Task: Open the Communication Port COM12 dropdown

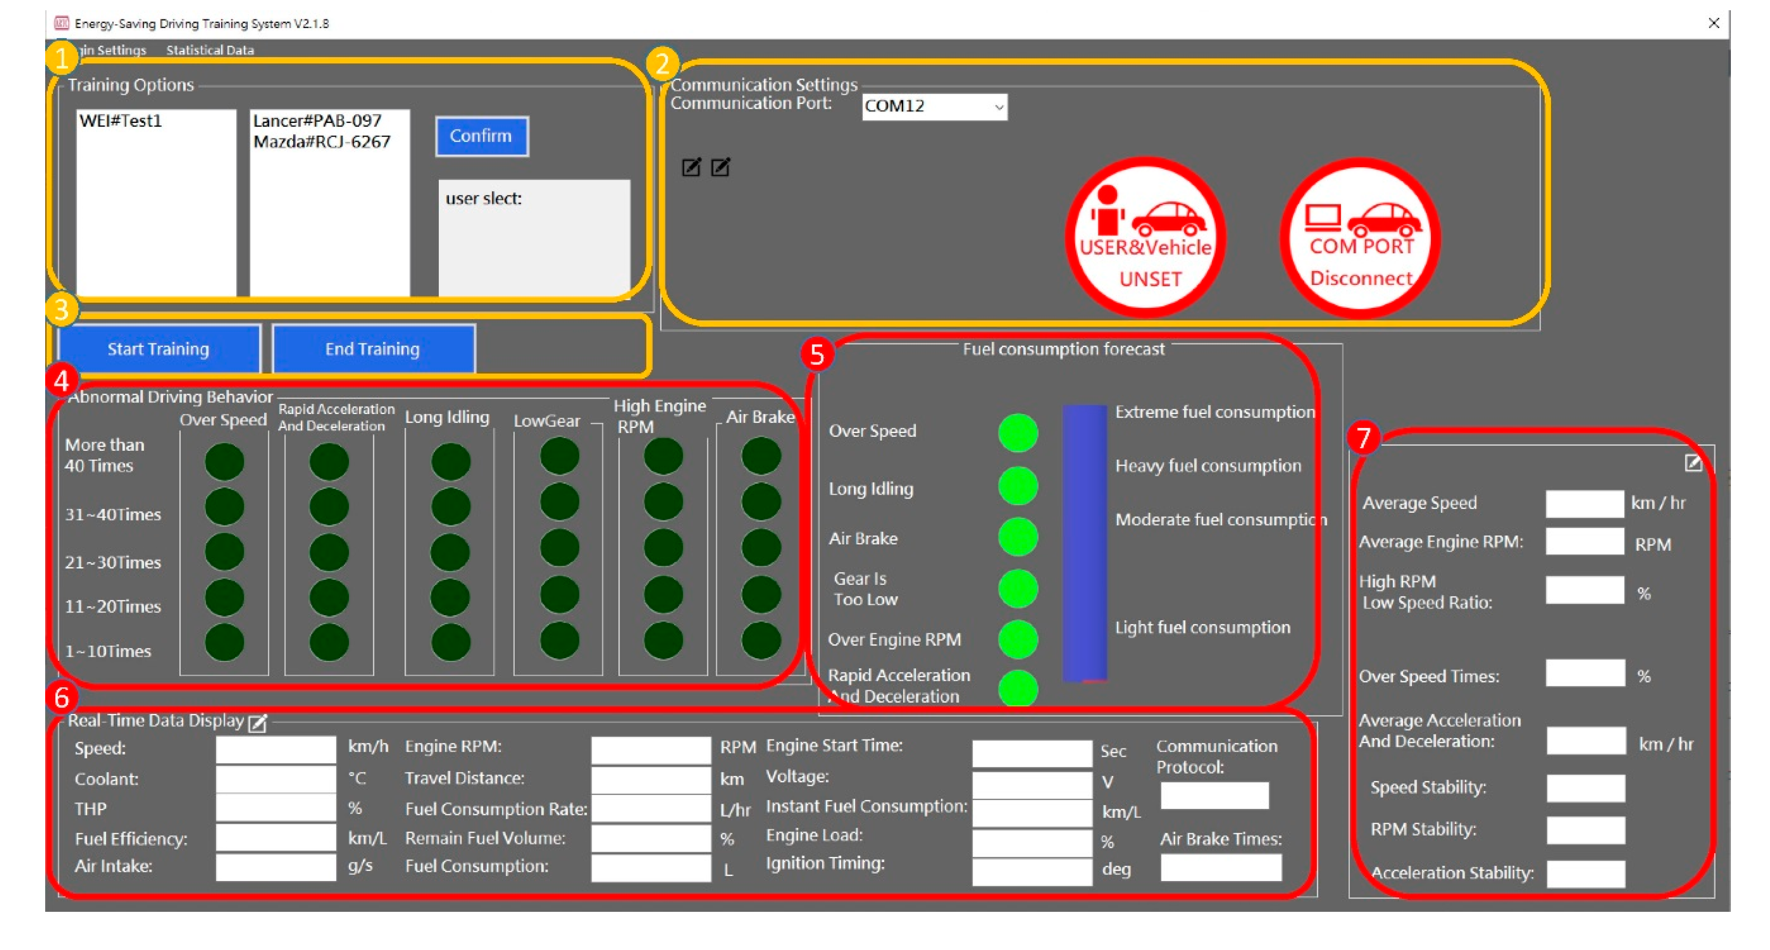Action: click(999, 107)
